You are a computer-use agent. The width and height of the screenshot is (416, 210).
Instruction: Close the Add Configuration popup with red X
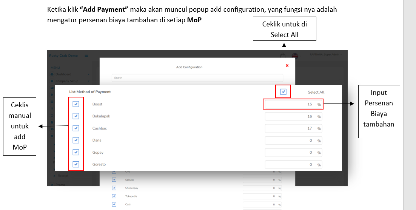coord(287,65)
